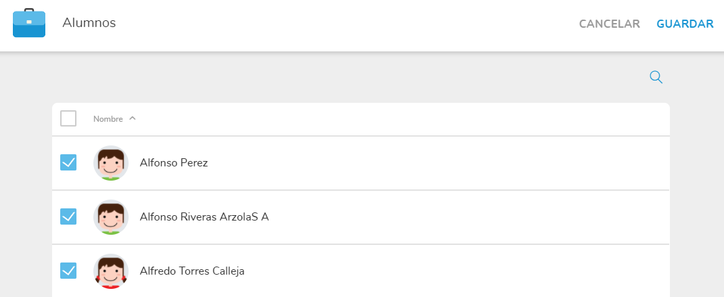Click empty space in Alfredo Torres Calleja's row
Screen dimensions: 724x297
(440, 271)
